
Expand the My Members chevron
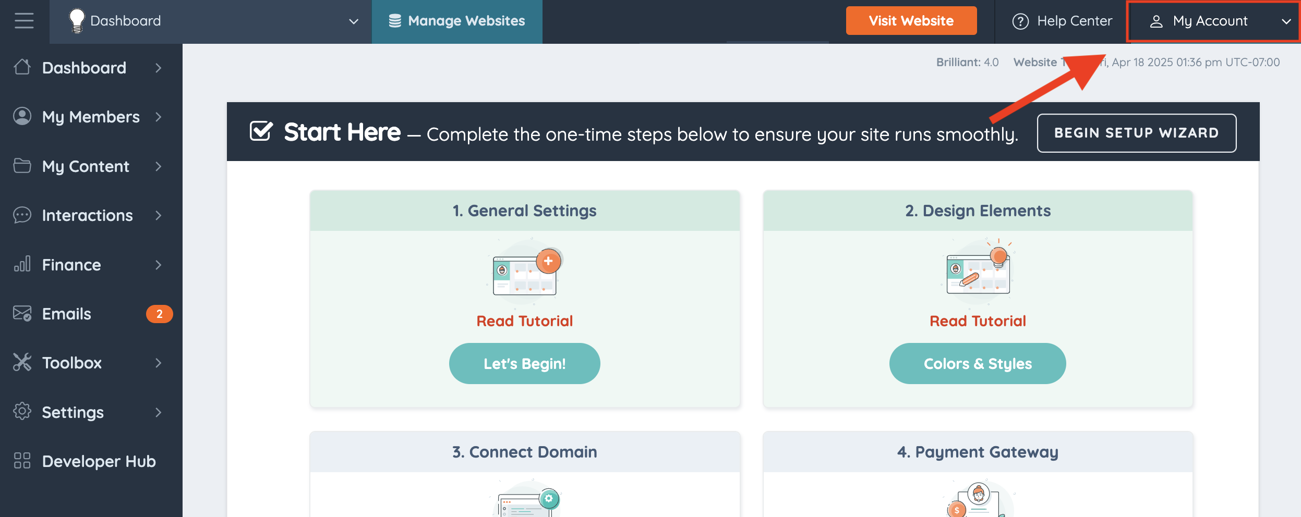[x=159, y=117]
